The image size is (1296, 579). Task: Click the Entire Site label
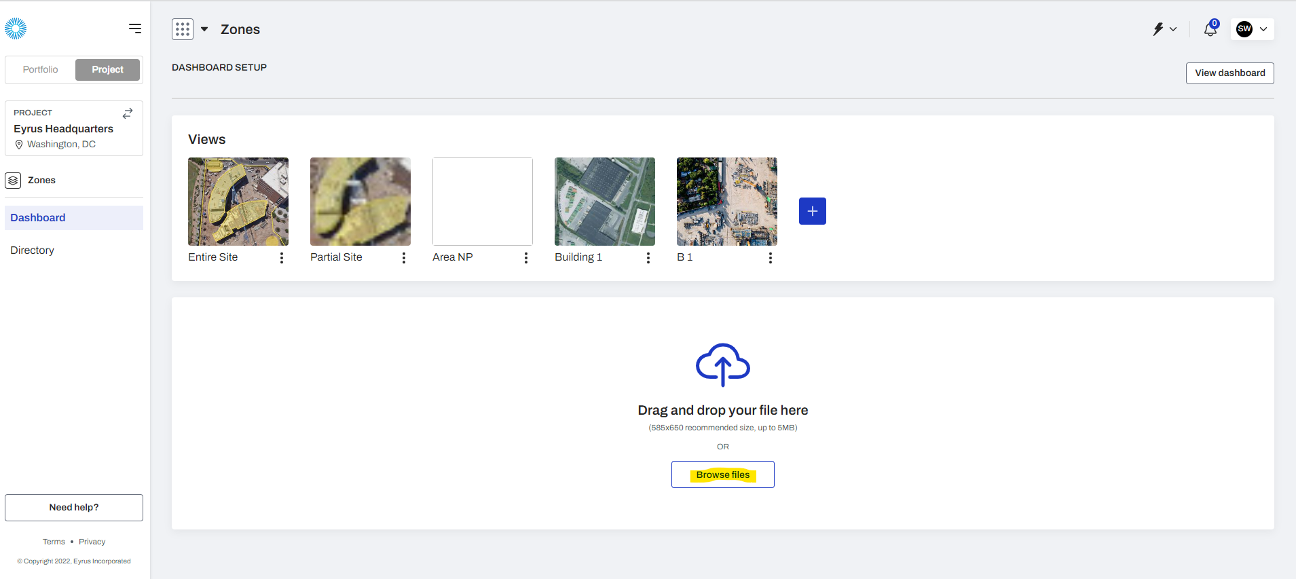(213, 257)
